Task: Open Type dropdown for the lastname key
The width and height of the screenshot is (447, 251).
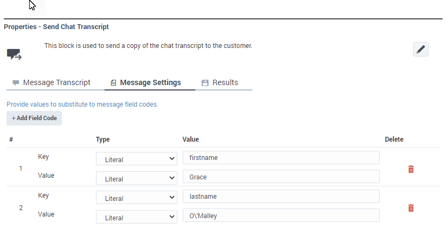Action: tap(136, 198)
